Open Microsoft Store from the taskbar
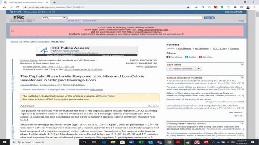The width and height of the screenshot is (259, 145). (x=122, y=142)
